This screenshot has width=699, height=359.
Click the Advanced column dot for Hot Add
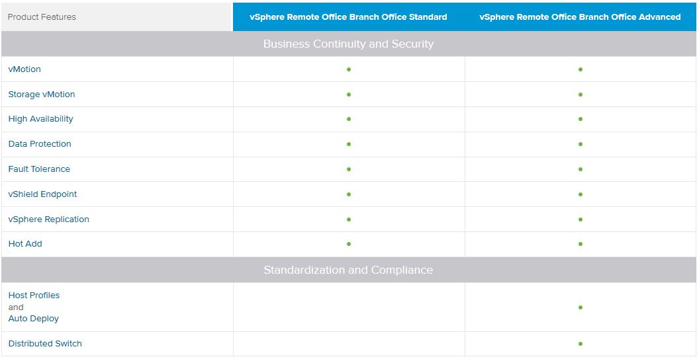[x=580, y=244]
